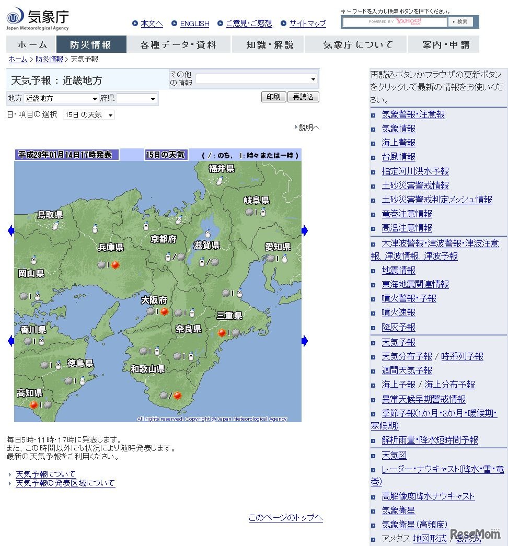
Task: Open the 気象庁について tab
Action: pyautogui.click(x=356, y=44)
